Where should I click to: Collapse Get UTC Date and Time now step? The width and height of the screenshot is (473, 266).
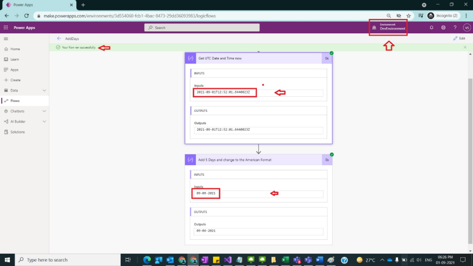tap(259, 58)
